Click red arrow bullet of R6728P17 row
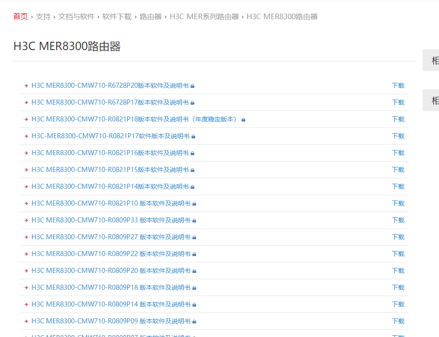The image size is (439, 337). point(26,103)
